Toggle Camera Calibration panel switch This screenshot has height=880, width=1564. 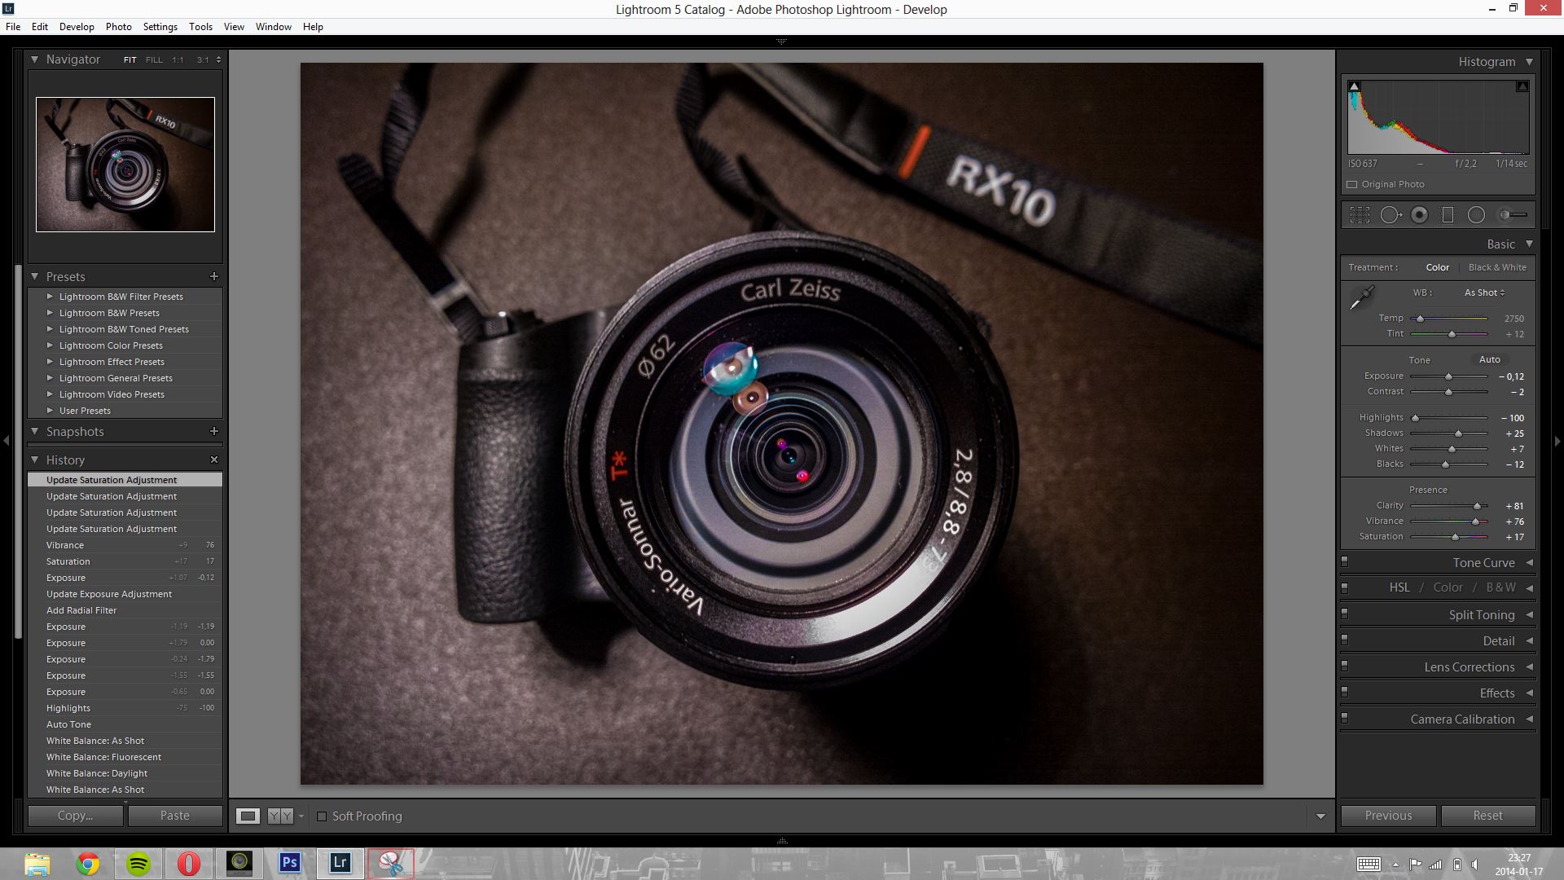point(1344,718)
